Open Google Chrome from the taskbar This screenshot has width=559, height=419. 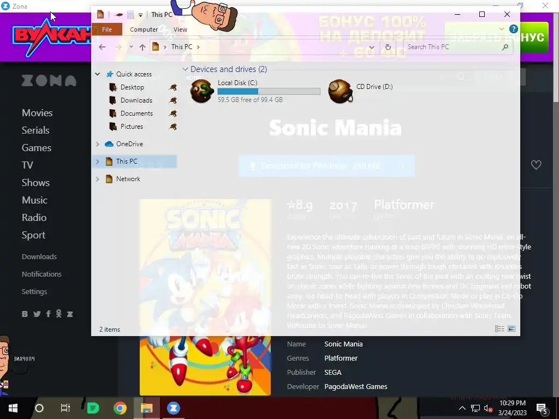point(120,408)
